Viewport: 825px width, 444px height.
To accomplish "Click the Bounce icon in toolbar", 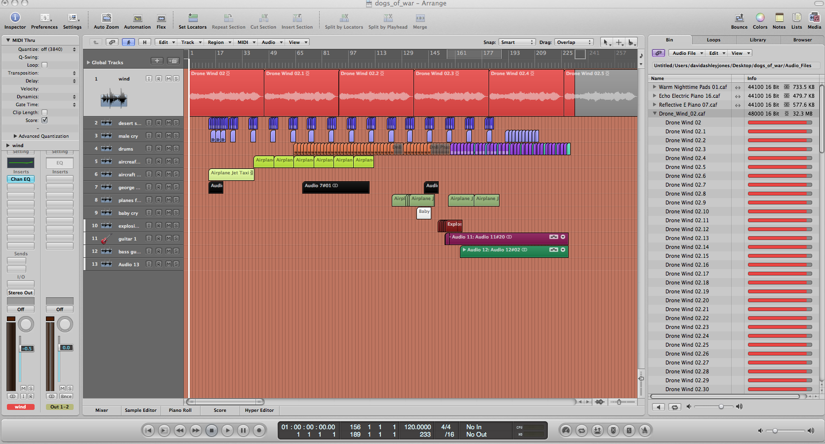I will [739, 18].
